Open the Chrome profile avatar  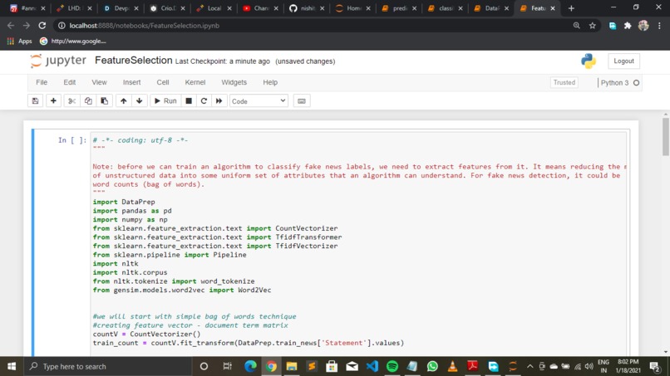click(x=643, y=26)
